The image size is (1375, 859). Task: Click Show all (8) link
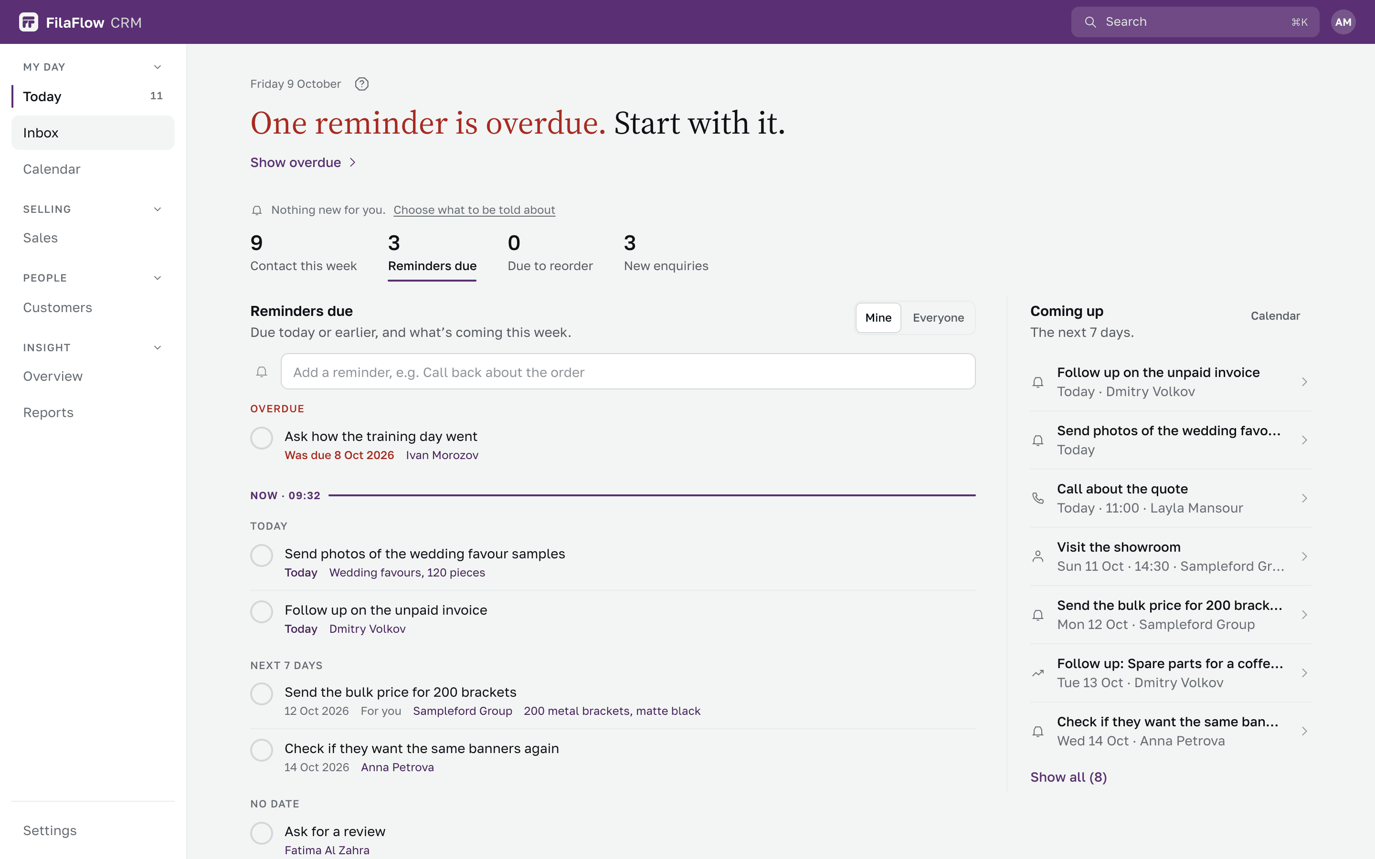pos(1068,777)
